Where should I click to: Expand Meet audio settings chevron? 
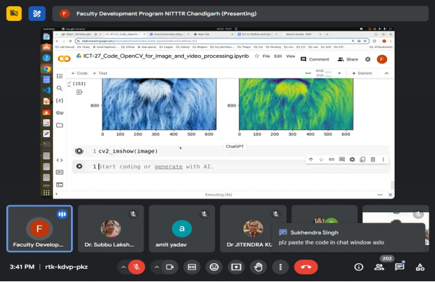pos(123,267)
